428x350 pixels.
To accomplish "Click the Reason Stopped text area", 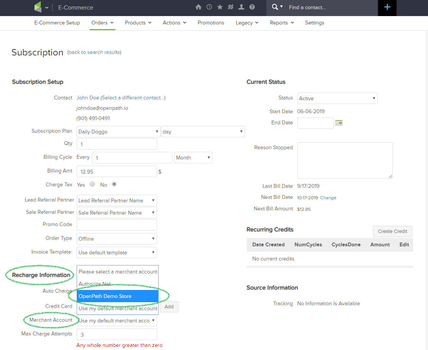I will 345,160.
